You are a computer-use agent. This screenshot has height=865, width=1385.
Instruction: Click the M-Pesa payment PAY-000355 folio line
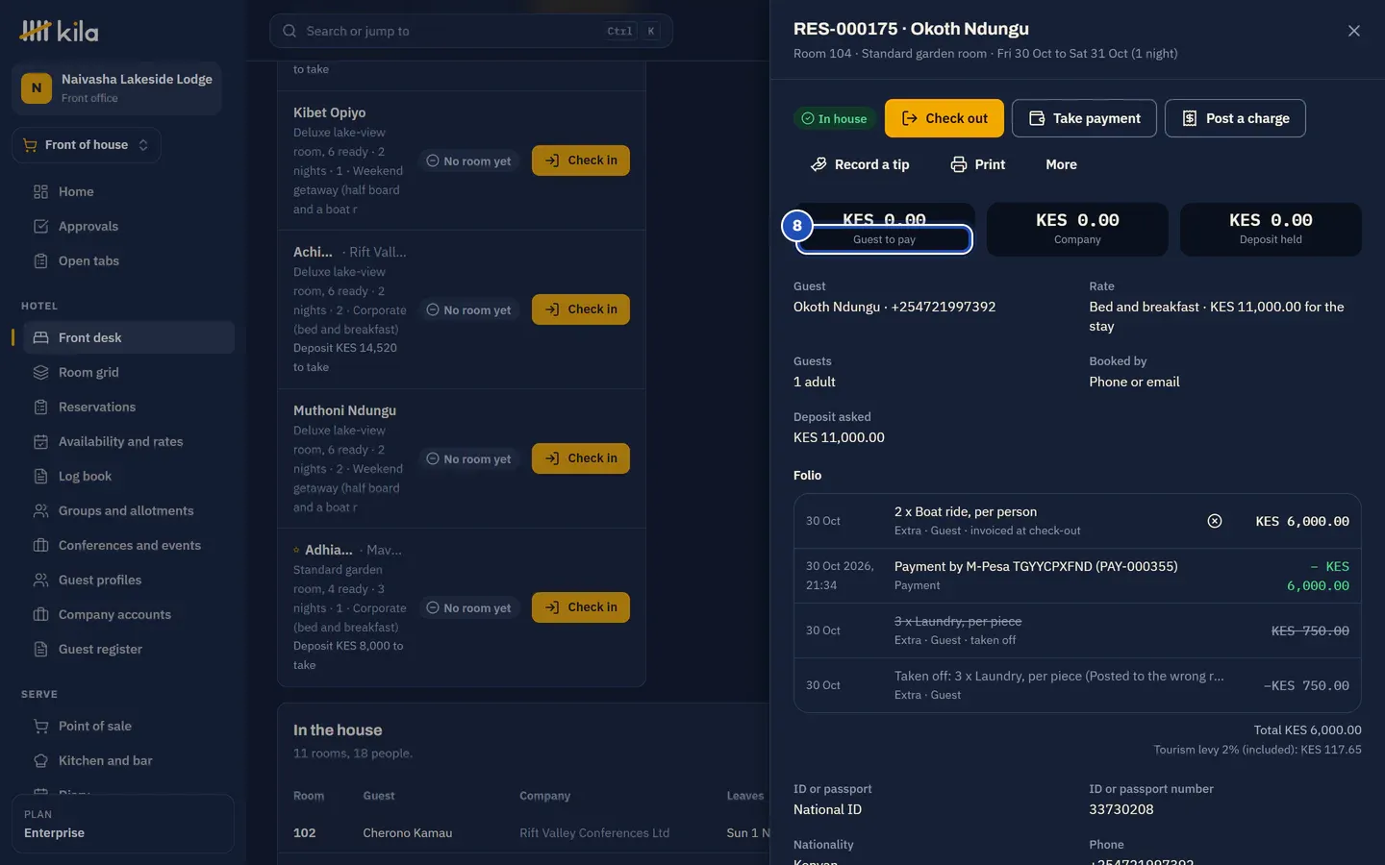(x=1077, y=576)
